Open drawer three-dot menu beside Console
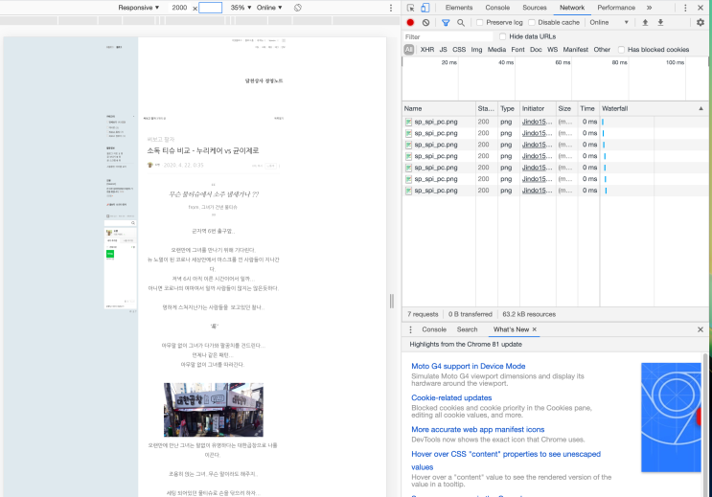712x497 pixels. 410,329
